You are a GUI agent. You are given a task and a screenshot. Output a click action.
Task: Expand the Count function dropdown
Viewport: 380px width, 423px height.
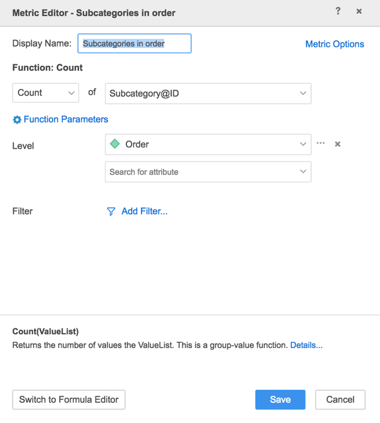click(x=46, y=93)
